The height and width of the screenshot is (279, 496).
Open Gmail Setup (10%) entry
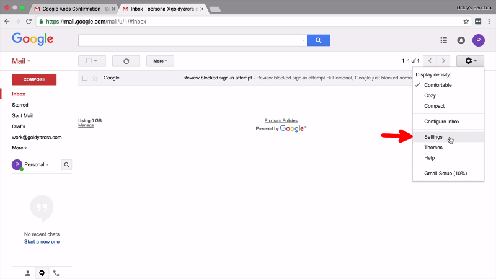(x=445, y=174)
